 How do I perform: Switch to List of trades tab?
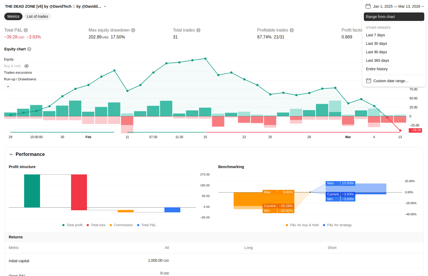pyautogui.click(x=37, y=16)
